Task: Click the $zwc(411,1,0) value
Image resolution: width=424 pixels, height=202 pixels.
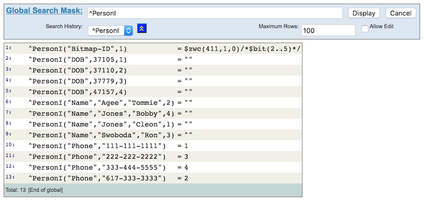Action: click(242, 49)
